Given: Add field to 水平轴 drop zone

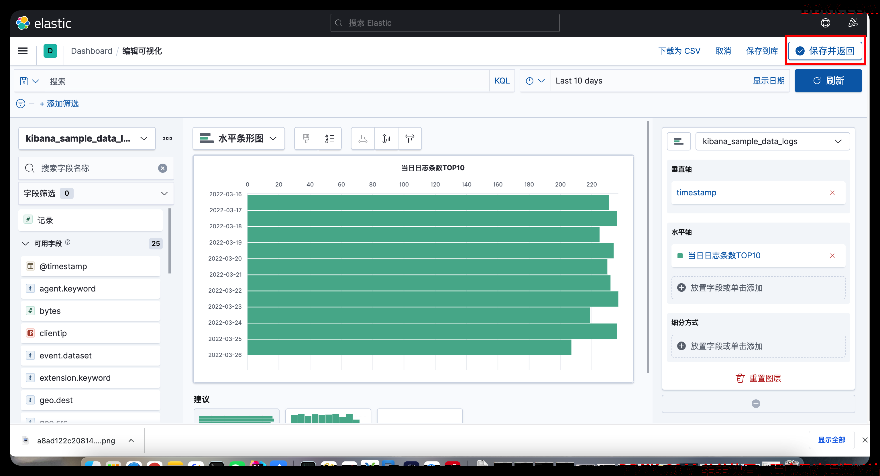Looking at the screenshot, I should (x=758, y=288).
